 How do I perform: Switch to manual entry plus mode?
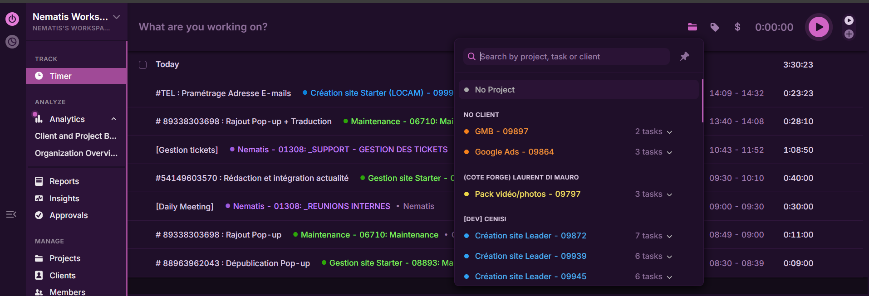(x=849, y=34)
